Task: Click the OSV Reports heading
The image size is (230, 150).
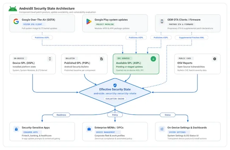Action: pos(185,63)
